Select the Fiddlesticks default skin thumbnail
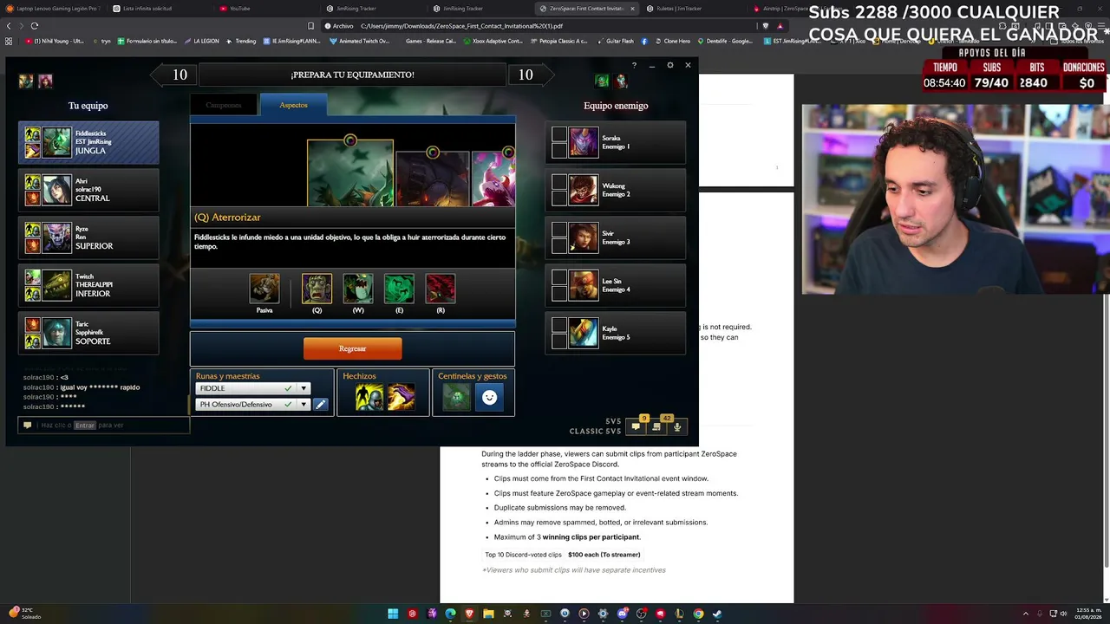The image size is (1110, 624). [x=350, y=173]
